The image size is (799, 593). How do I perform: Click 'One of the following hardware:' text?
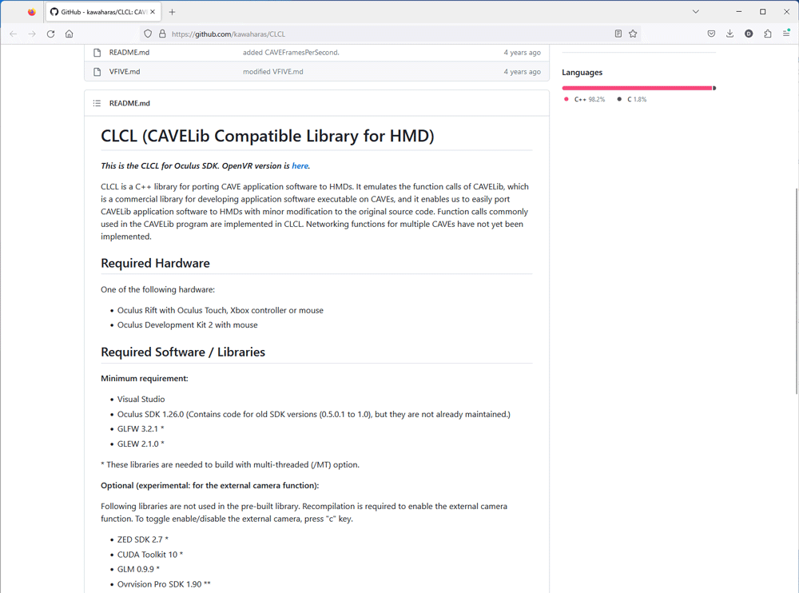click(158, 289)
